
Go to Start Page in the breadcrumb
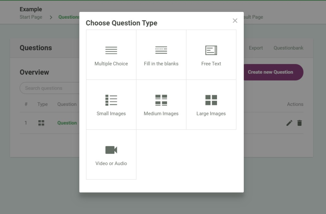tap(31, 17)
